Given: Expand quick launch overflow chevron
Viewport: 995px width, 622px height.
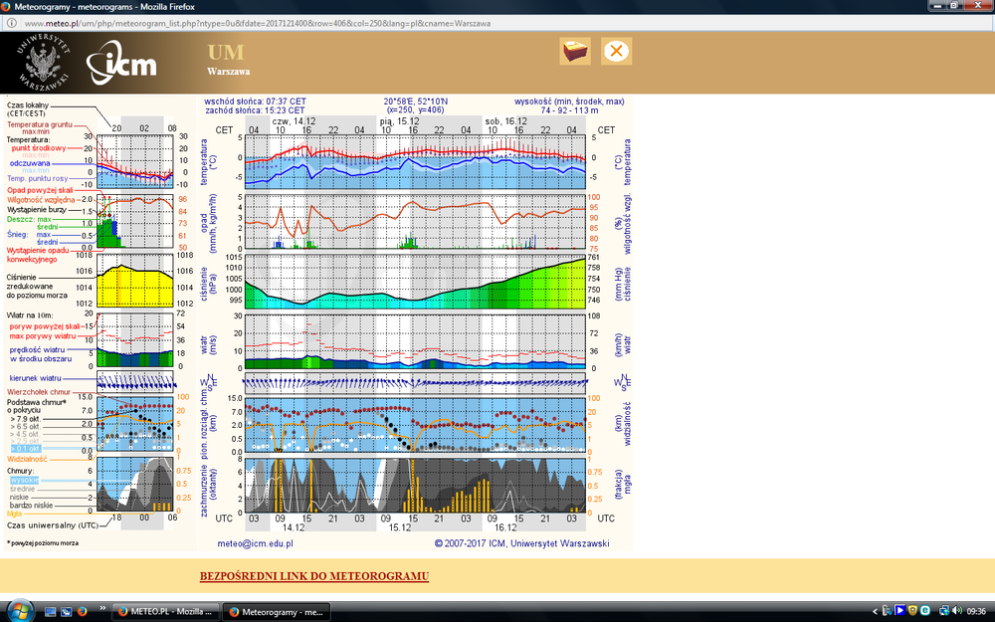Looking at the screenshot, I should click(x=102, y=608).
